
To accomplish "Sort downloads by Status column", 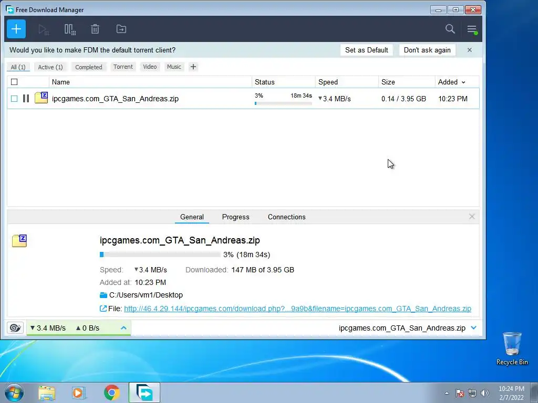I will (x=265, y=82).
